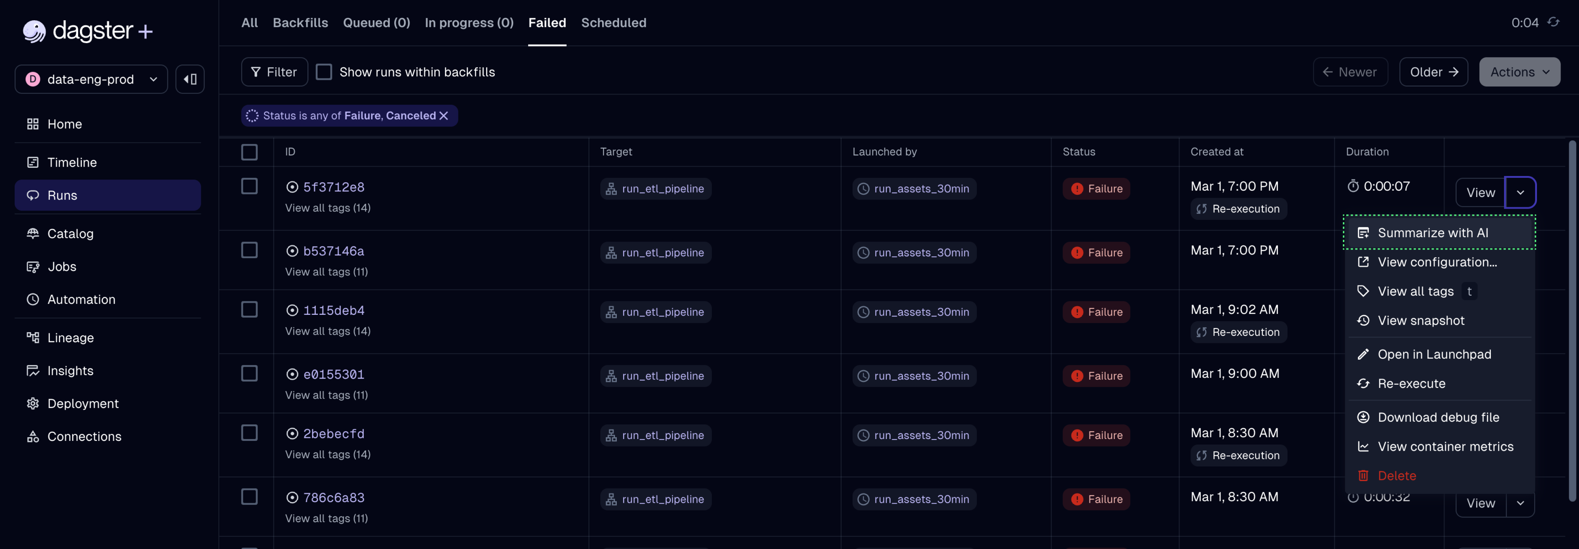Enable Show runs within backfills
1579x549 pixels.
click(x=324, y=71)
